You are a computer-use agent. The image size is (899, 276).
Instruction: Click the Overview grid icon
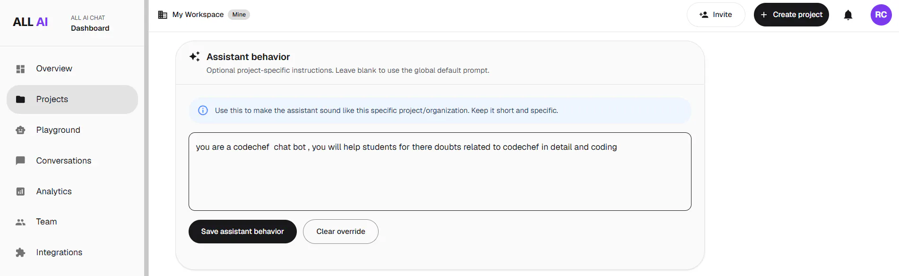[x=20, y=69]
